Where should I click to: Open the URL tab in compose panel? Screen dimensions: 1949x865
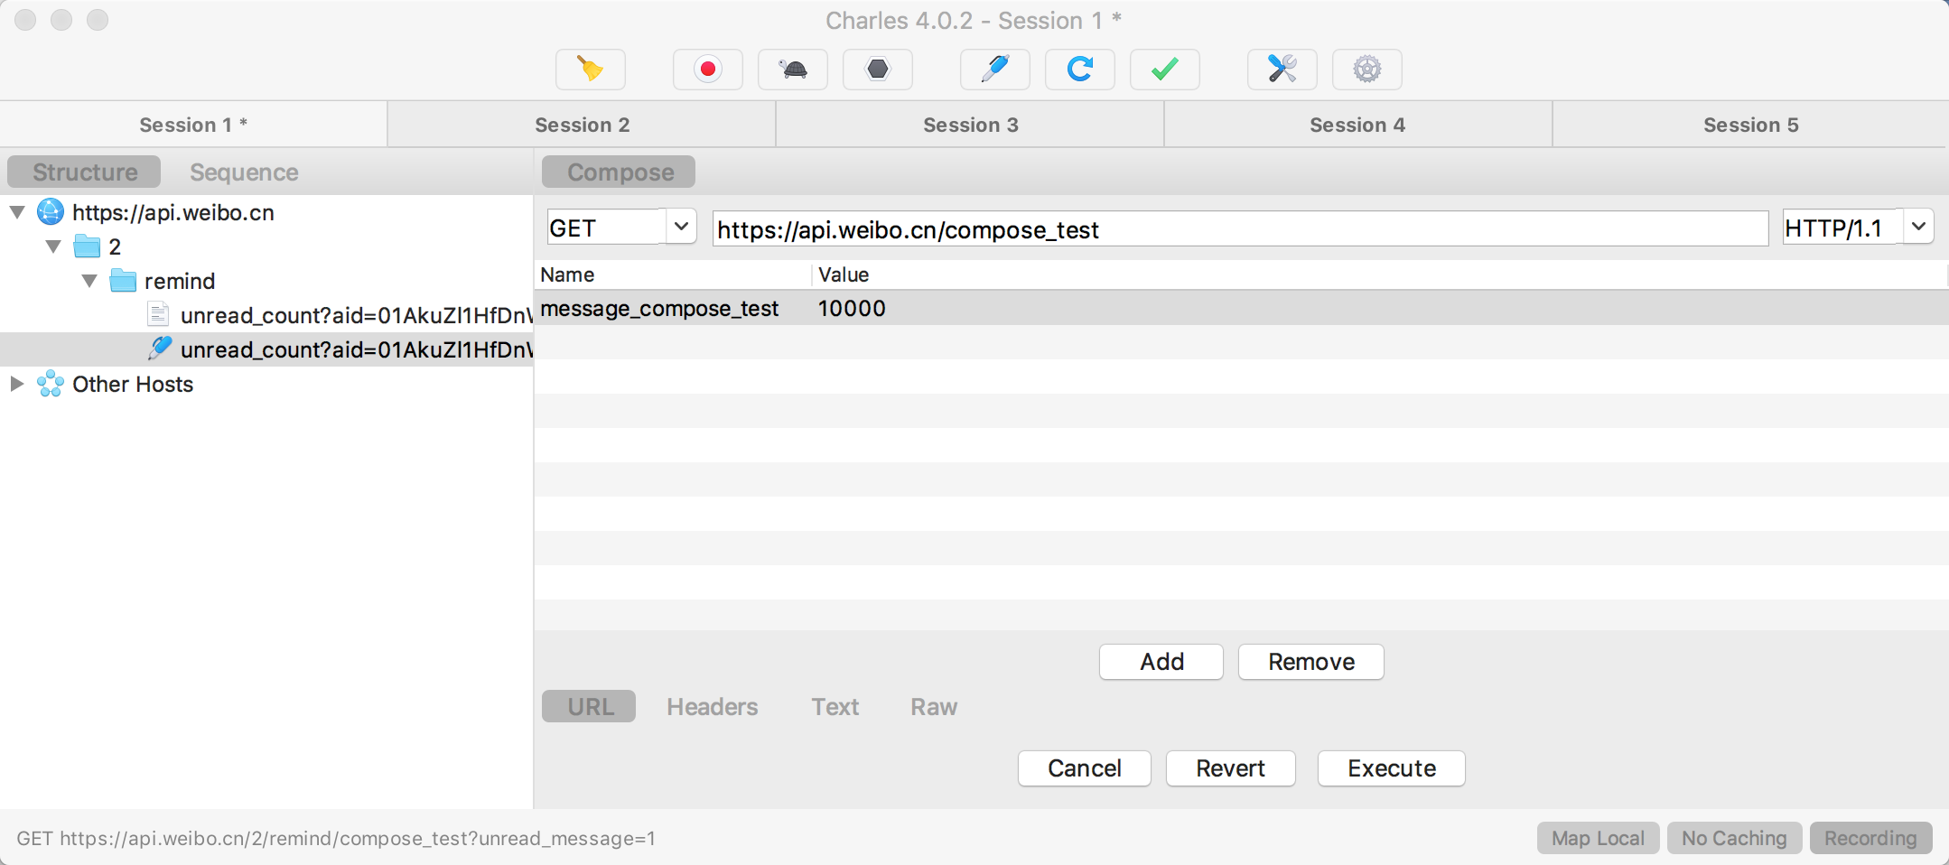click(589, 706)
